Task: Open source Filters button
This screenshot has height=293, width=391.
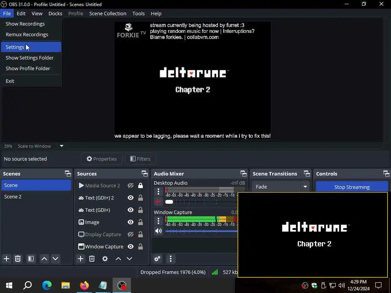Action: [141, 159]
